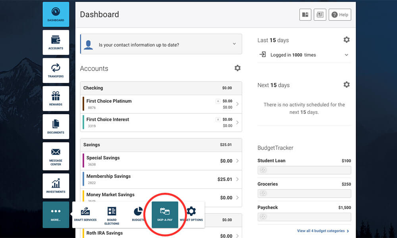Open the Documents sidebar tile
This screenshot has height=238, width=397.
tap(56, 127)
